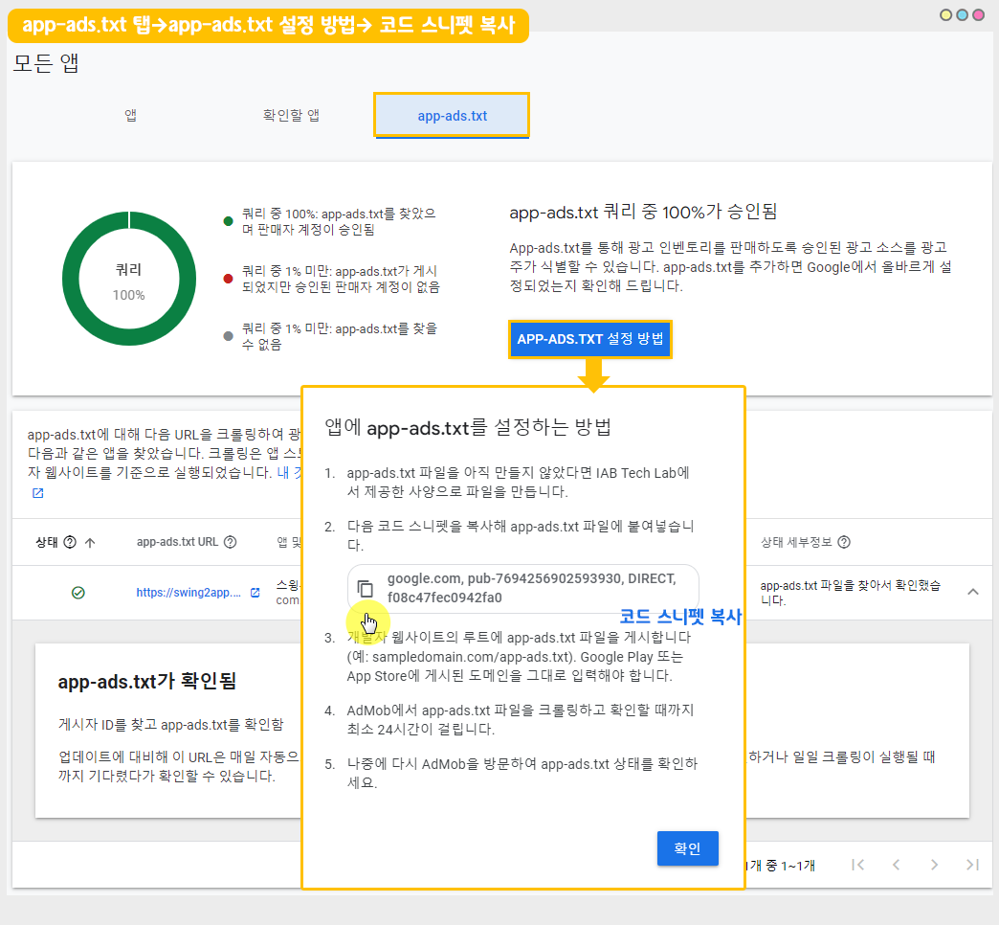Click help icon next to 상태 세부정보
This screenshot has width=999, height=925.
pyautogui.click(x=844, y=543)
